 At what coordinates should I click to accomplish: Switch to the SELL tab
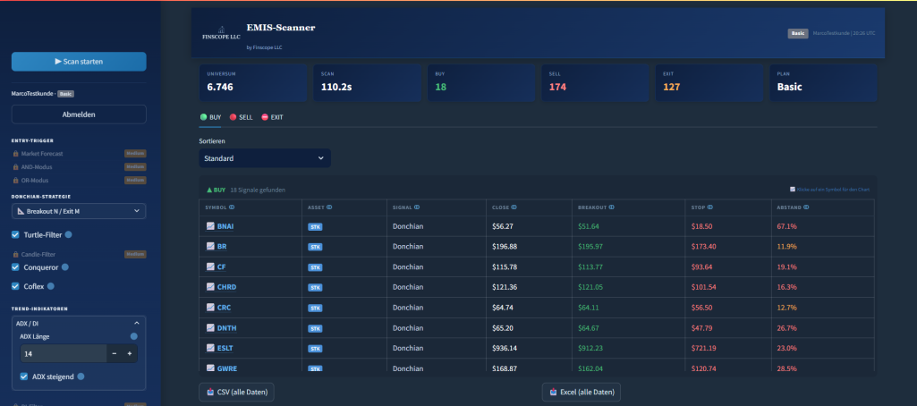coord(241,117)
